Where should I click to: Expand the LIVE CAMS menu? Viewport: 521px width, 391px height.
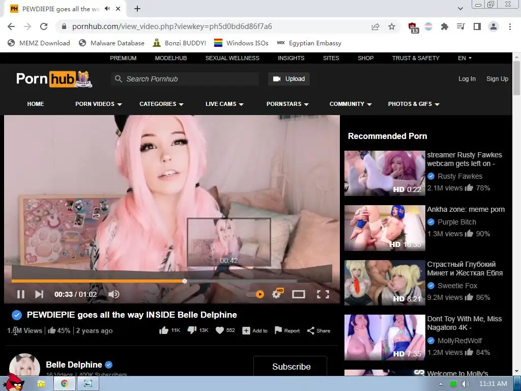[x=224, y=104]
